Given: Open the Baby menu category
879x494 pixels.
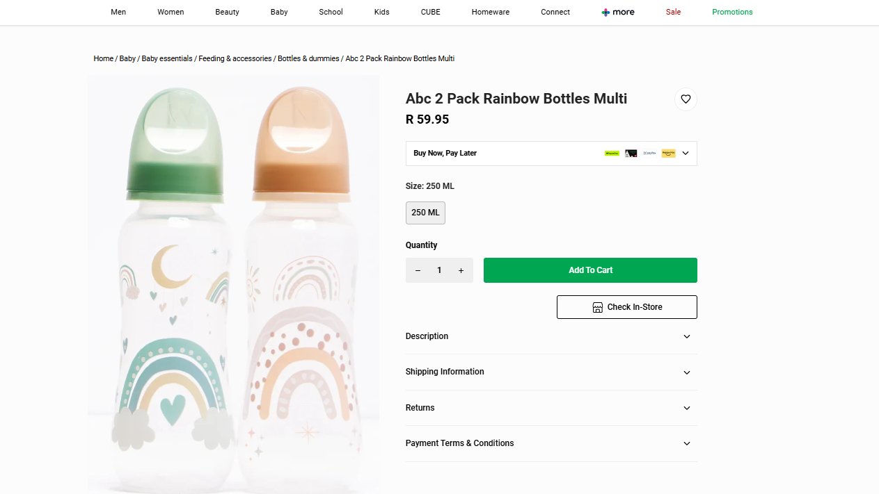Looking at the screenshot, I should tap(279, 12).
